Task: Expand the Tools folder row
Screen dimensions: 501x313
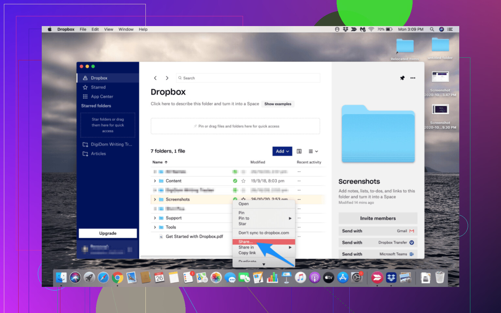Action: click(x=155, y=227)
